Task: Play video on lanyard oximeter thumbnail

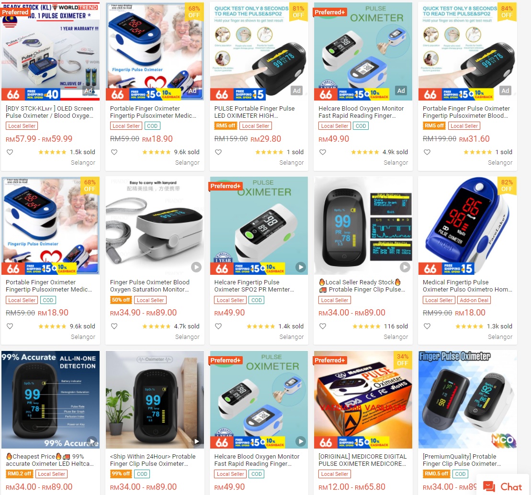Action: (196, 267)
